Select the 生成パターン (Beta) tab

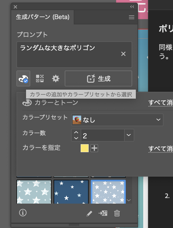(43, 17)
